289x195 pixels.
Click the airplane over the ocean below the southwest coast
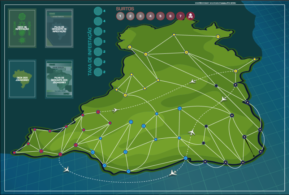(66, 169)
